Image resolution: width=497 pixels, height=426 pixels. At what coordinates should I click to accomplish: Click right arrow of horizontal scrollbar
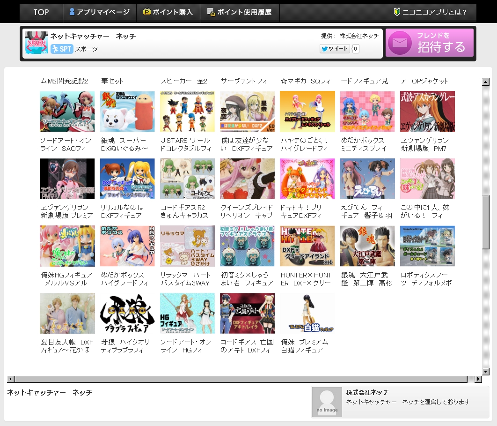point(478,379)
